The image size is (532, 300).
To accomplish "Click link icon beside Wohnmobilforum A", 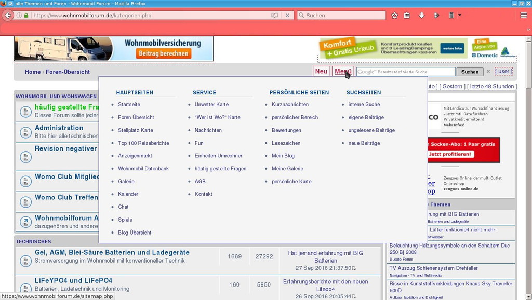I will pos(25,222).
